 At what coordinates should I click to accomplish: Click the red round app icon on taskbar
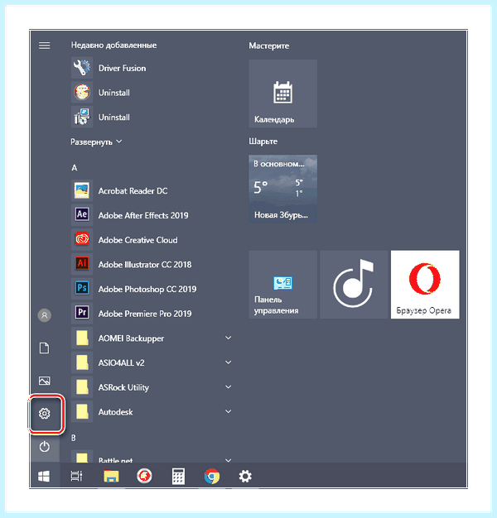point(144,476)
